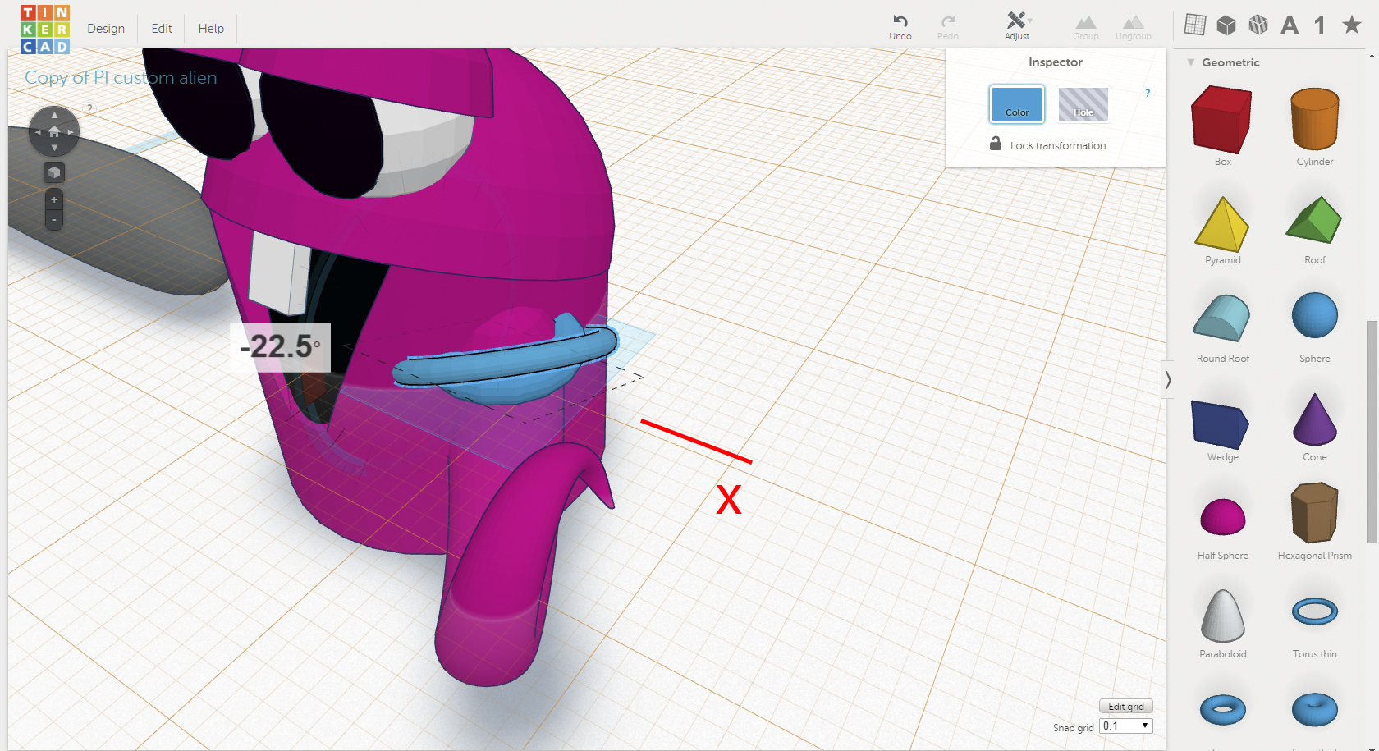Open the Adjust tool dropdown

pyautogui.click(x=1017, y=26)
